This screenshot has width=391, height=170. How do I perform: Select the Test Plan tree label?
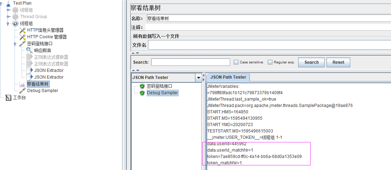point(22,3)
